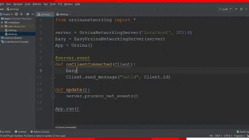
Task: Click the Debug bug icon
Action: pyautogui.click(x=241, y=9)
